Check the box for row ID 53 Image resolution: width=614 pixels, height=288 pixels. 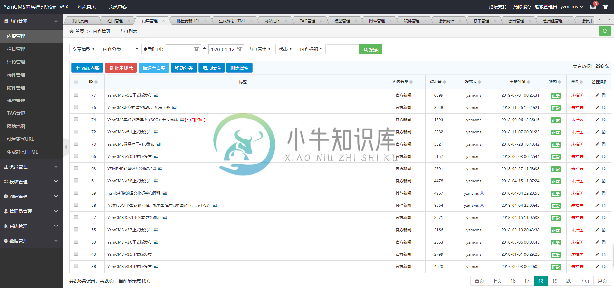[76, 242]
